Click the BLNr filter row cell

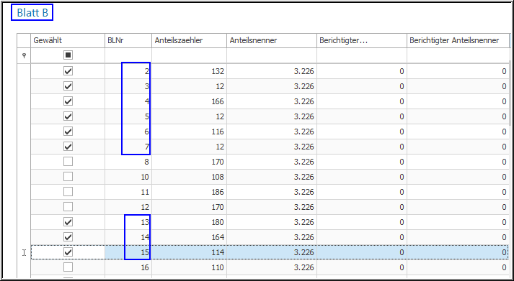pyautogui.click(x=128, y=55)
